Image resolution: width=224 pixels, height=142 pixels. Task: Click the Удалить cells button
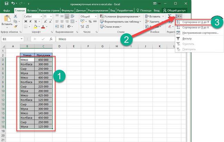(x=152, y=22)
